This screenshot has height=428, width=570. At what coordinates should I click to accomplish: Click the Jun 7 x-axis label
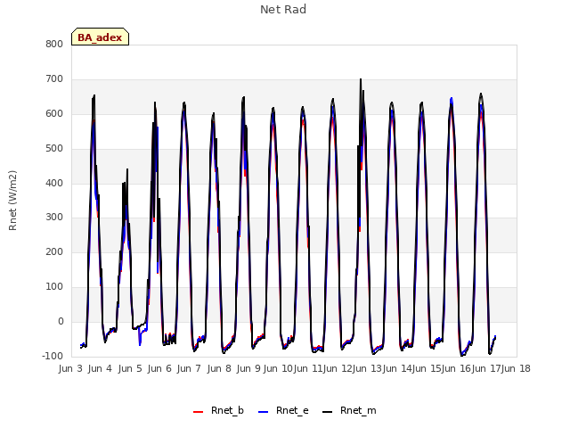[x=189, y=368]
